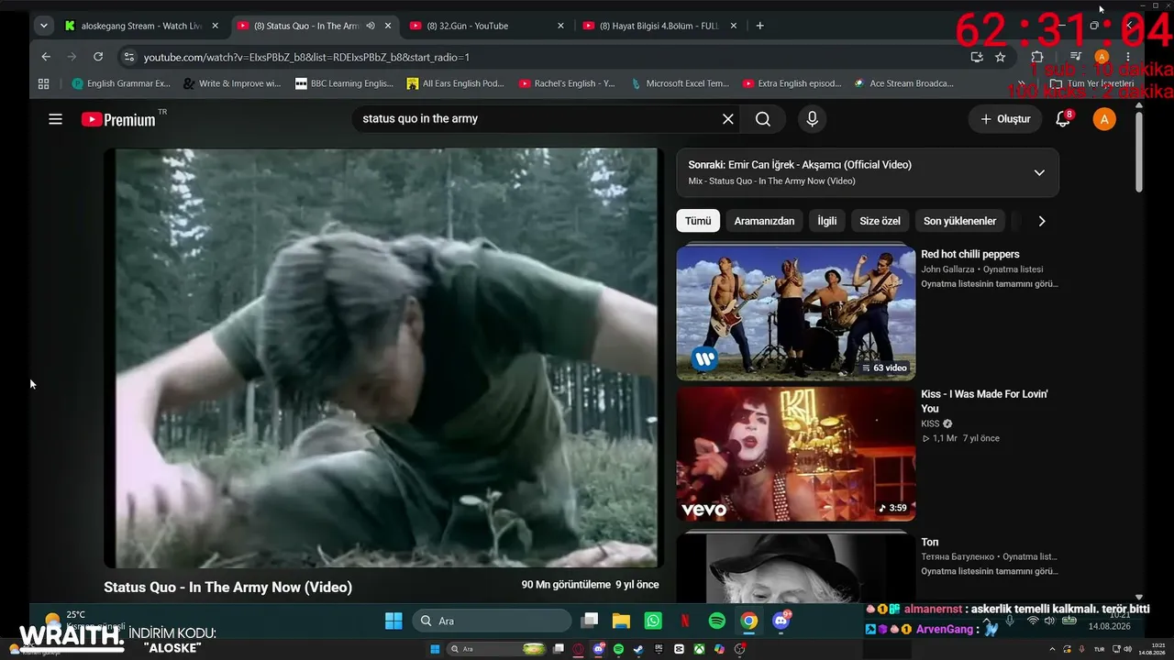Viewport: 1174px width, 660px height.
Task: Switch to Chrome in the taskbar
Action: click(x=749, y=621)
